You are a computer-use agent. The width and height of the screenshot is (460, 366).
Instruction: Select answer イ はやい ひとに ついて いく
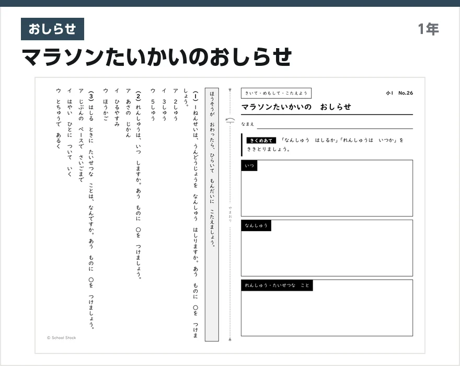[70, 132]
